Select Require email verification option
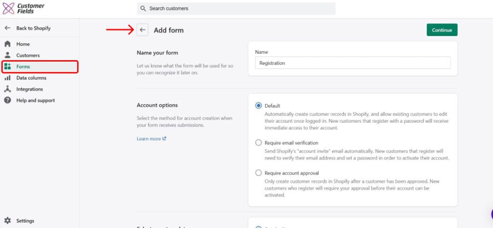This screenshot has width=493, height=228. (259, 143)
